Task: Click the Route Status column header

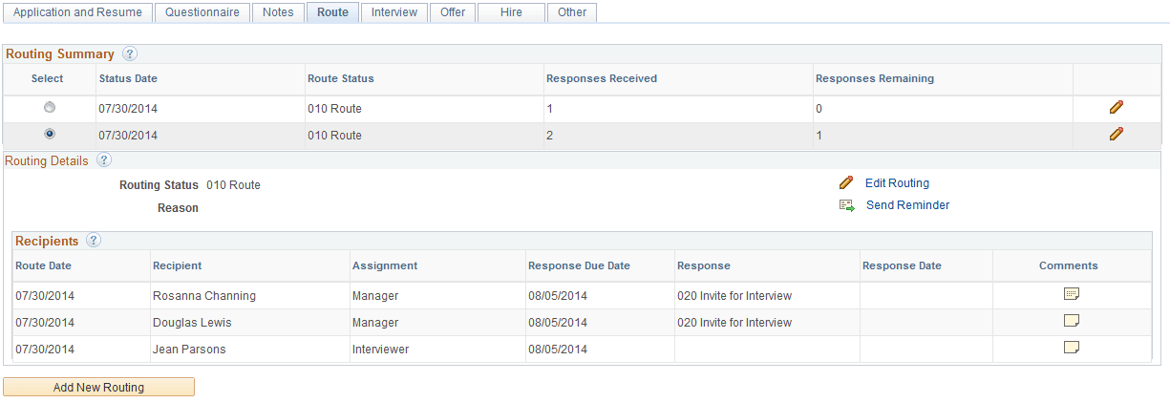Action: point(340,78)
